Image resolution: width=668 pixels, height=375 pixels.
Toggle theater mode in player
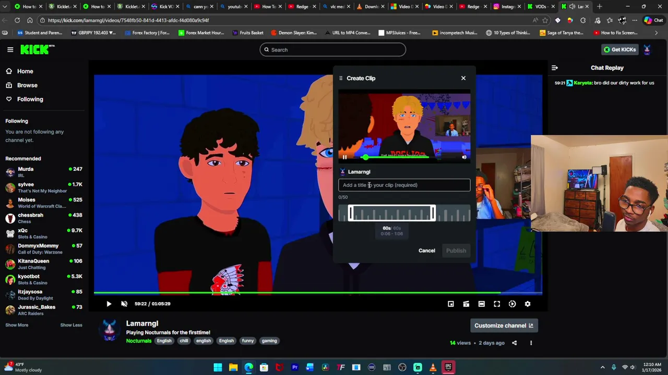481,304
